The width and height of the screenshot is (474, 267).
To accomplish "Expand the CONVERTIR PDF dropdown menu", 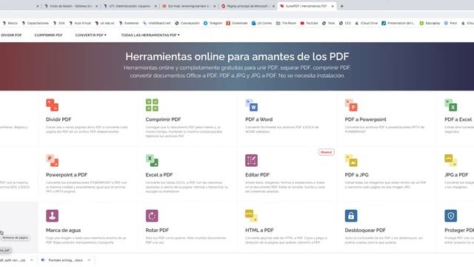I will coord(90,35).
